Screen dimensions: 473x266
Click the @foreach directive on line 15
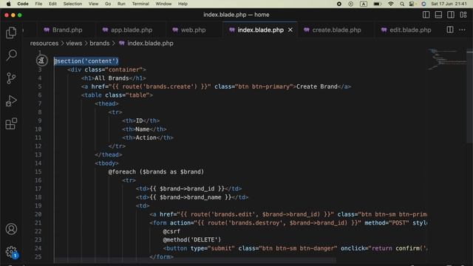(122, 171)
